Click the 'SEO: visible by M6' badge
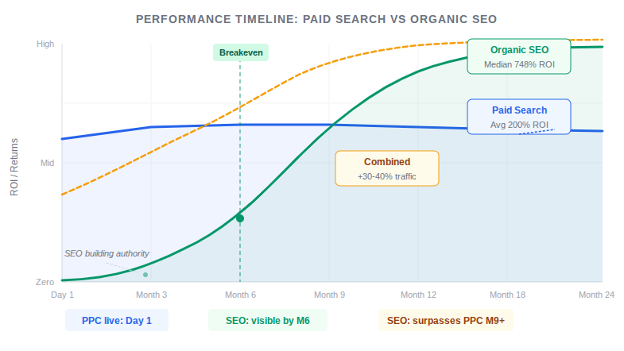This screenshot has width=624, height=351. click(267, 321)
